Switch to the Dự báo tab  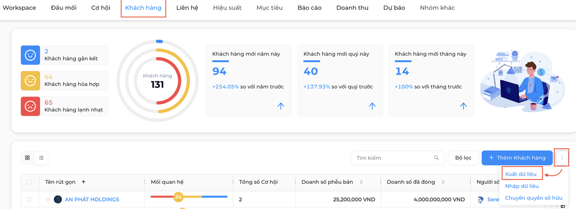394,8
